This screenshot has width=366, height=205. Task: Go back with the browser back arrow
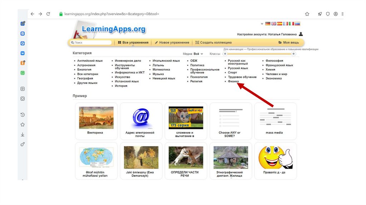click(33, 14)
